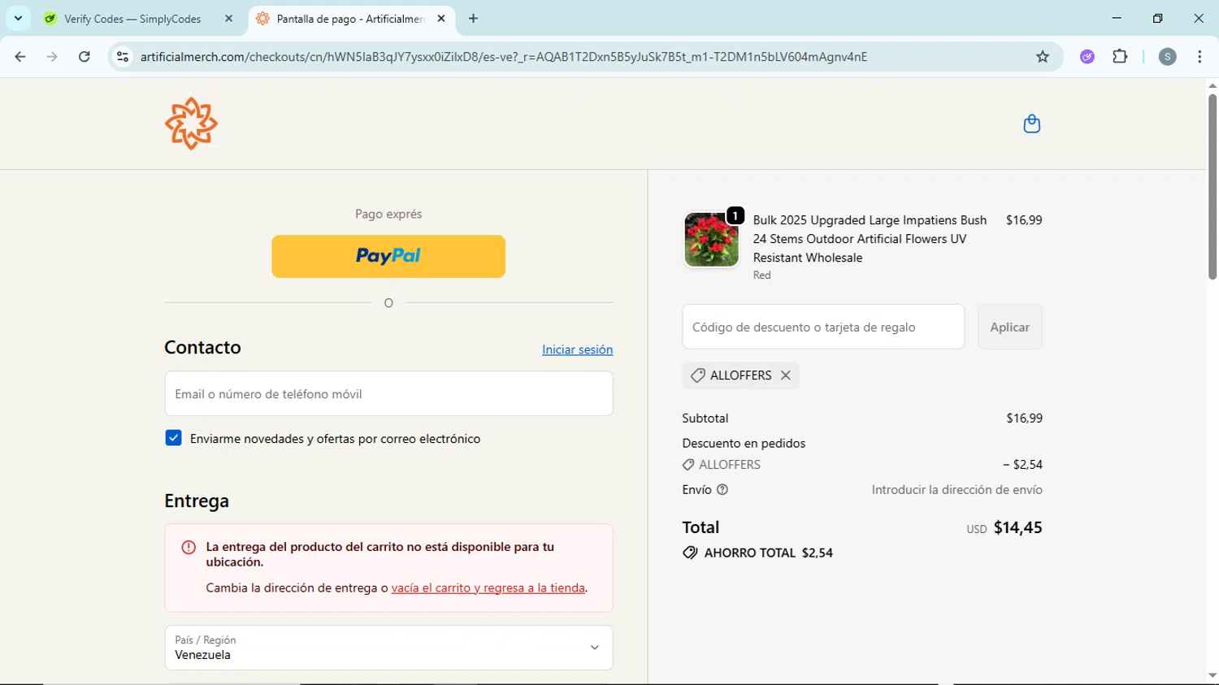The width and height of the screenshot is (1219, 685).
Task: Pay with the PayPal express button
Action: 388,257
